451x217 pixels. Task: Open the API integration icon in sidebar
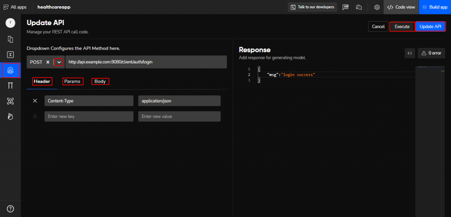click(x=11, y=70)
